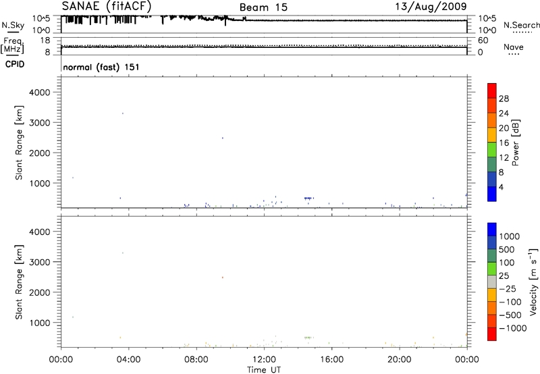This screenshot has height=374, width=540.
Task: Select the grey -25 to 25 Velocity segment
Action: pos(492,282)
